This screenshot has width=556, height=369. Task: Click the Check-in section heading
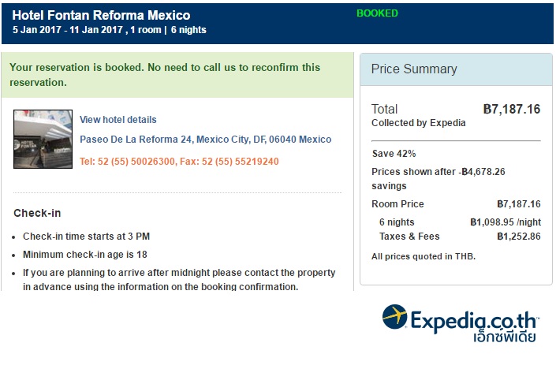[x=37, y=213]
